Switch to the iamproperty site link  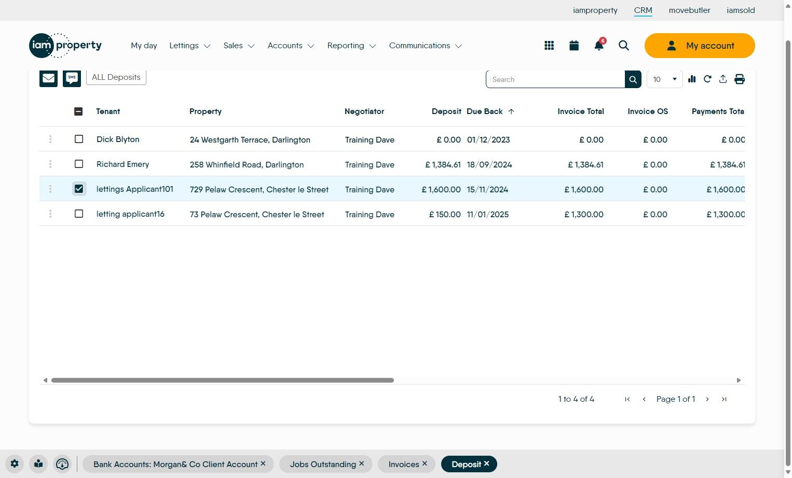595,10
